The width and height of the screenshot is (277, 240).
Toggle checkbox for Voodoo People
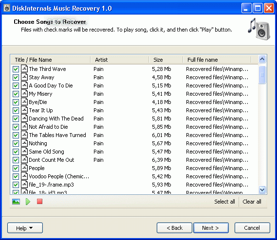(x=16, y=176)
